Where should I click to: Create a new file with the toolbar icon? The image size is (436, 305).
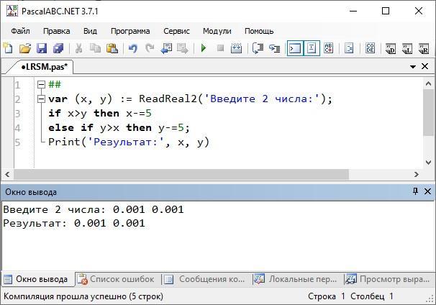click(x=8, y=48)
